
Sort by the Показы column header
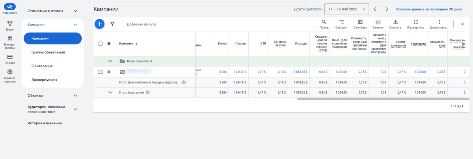pyautogui.click(x=241, y=44)
